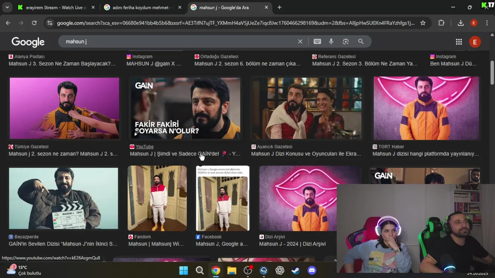This screenshot has width=495, height=278.
Task: Open Steam from the taskbar
Action: coord(296,270)
